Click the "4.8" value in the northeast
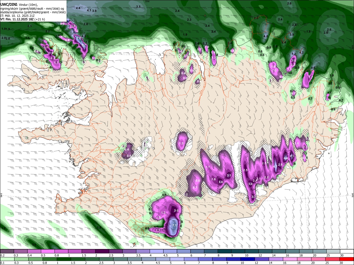Screen dimensions: 354x265 [266, 36]
